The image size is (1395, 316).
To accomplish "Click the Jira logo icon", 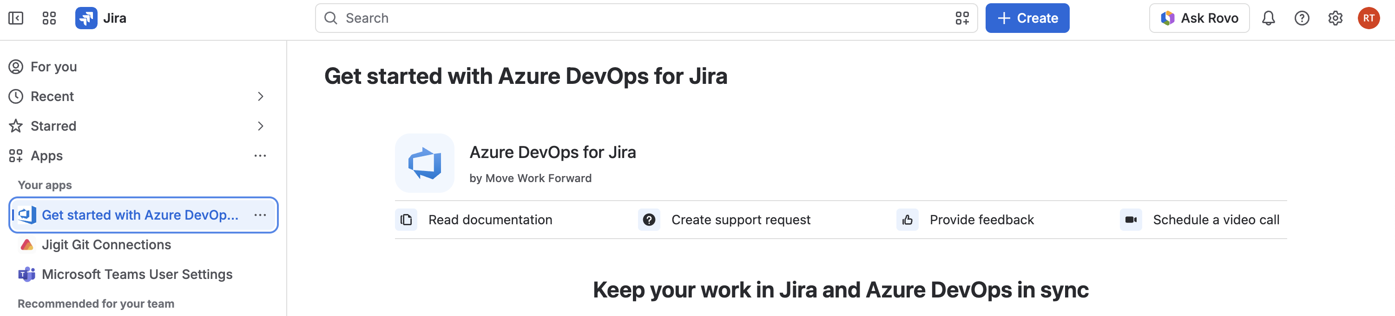I will 86,19.
